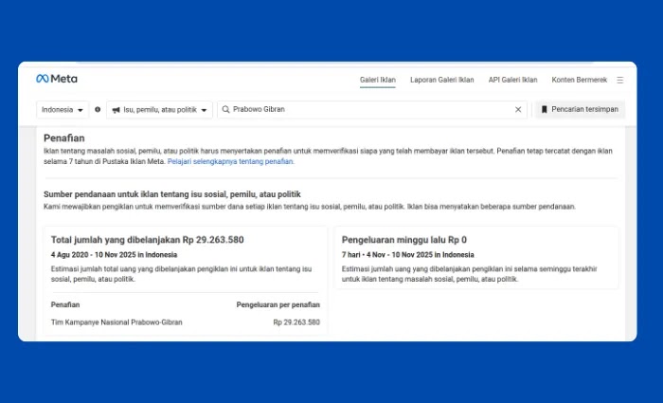This screenshot has width=663, height=403.
Task: Click the info icon next to Indonesia
Action: [98, 109]
